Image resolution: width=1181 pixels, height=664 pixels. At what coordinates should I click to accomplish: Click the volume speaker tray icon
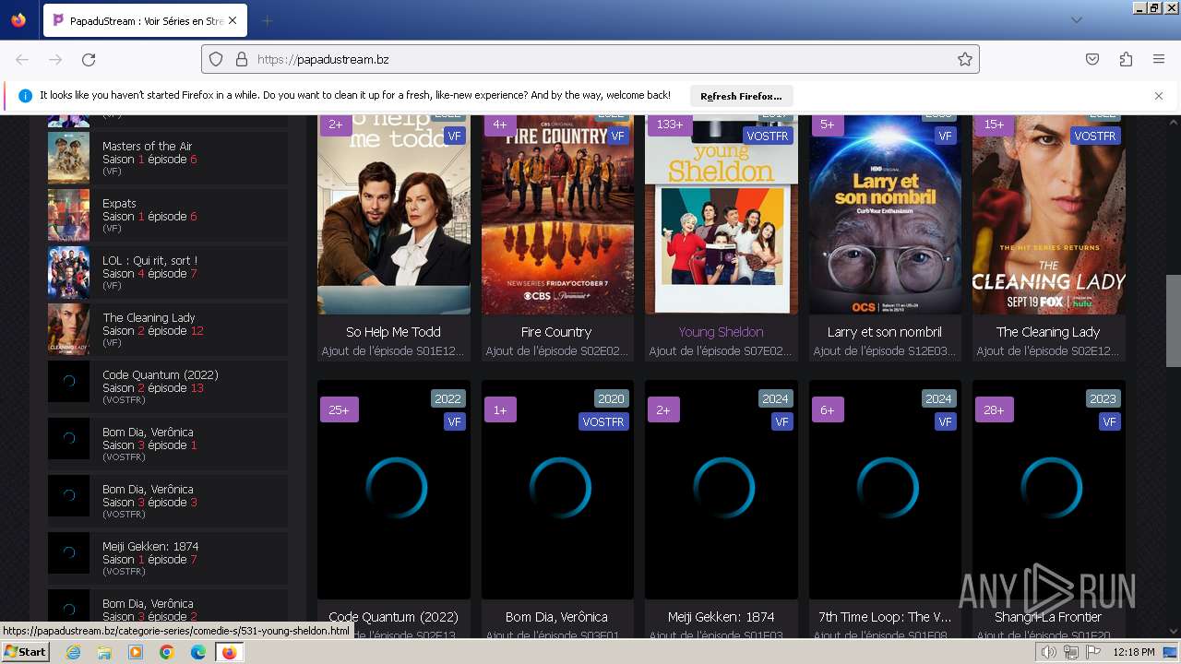(x=1048, y=652)
